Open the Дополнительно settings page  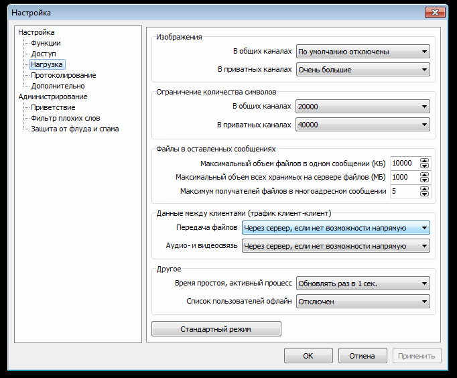click(58, 86)
